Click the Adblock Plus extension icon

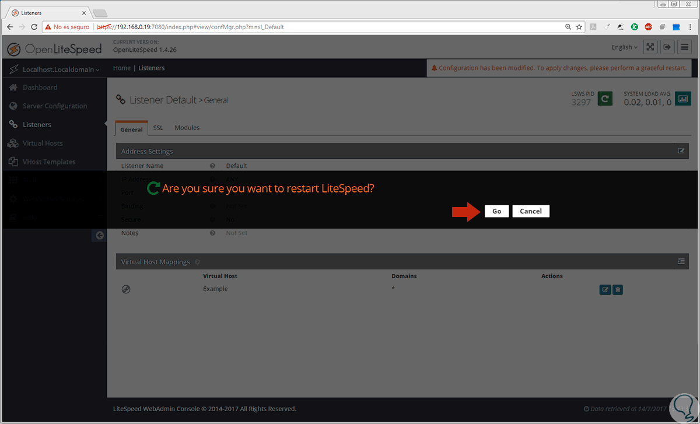[x=649, y=27]
